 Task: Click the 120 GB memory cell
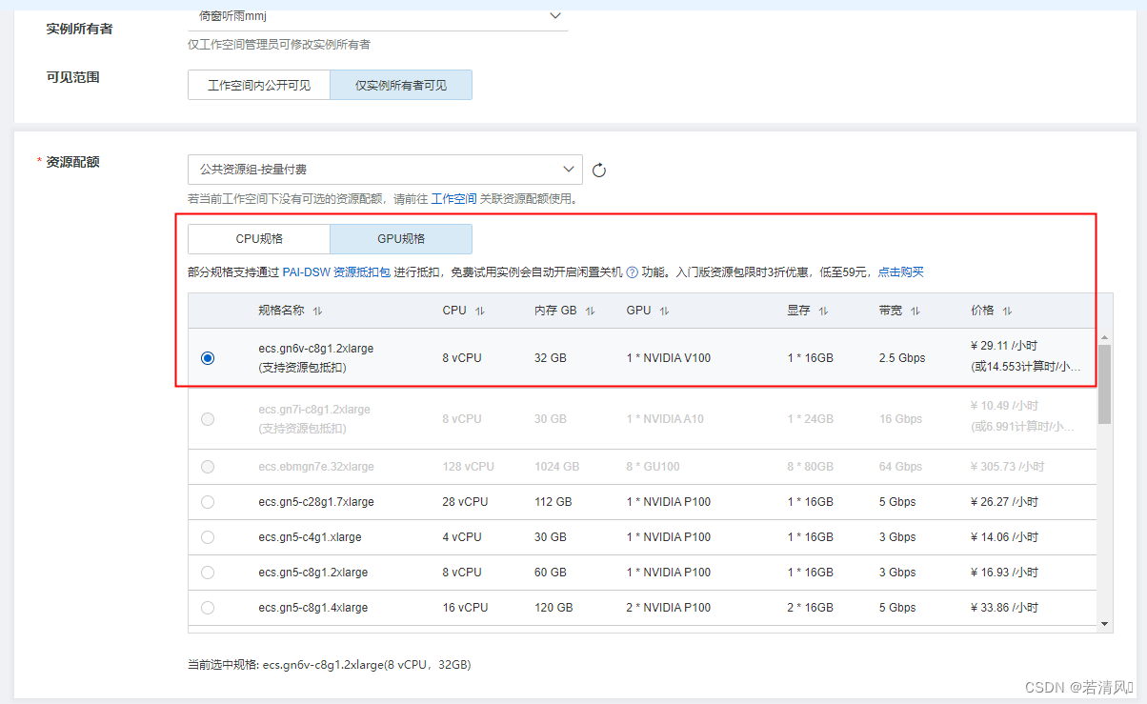(553, 608)
